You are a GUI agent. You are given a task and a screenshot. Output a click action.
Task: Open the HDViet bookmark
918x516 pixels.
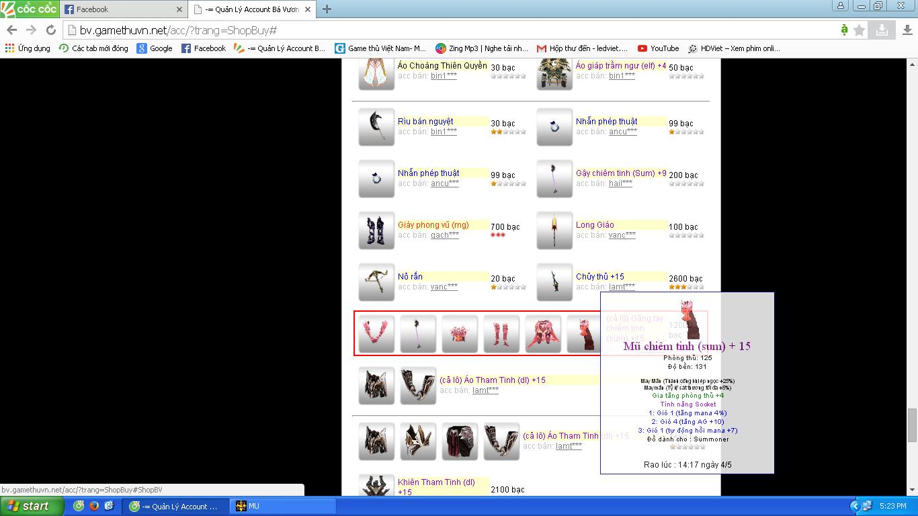pyautogui.click(x=733, y=48)
